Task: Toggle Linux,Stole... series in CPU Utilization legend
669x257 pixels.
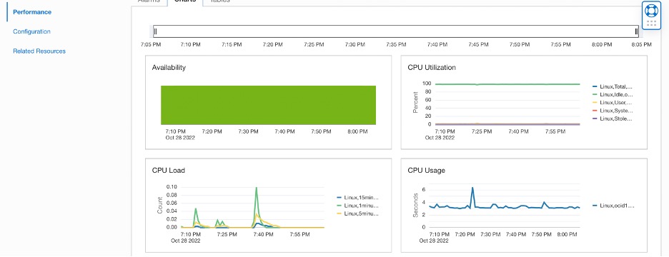Action: [613, 119]
